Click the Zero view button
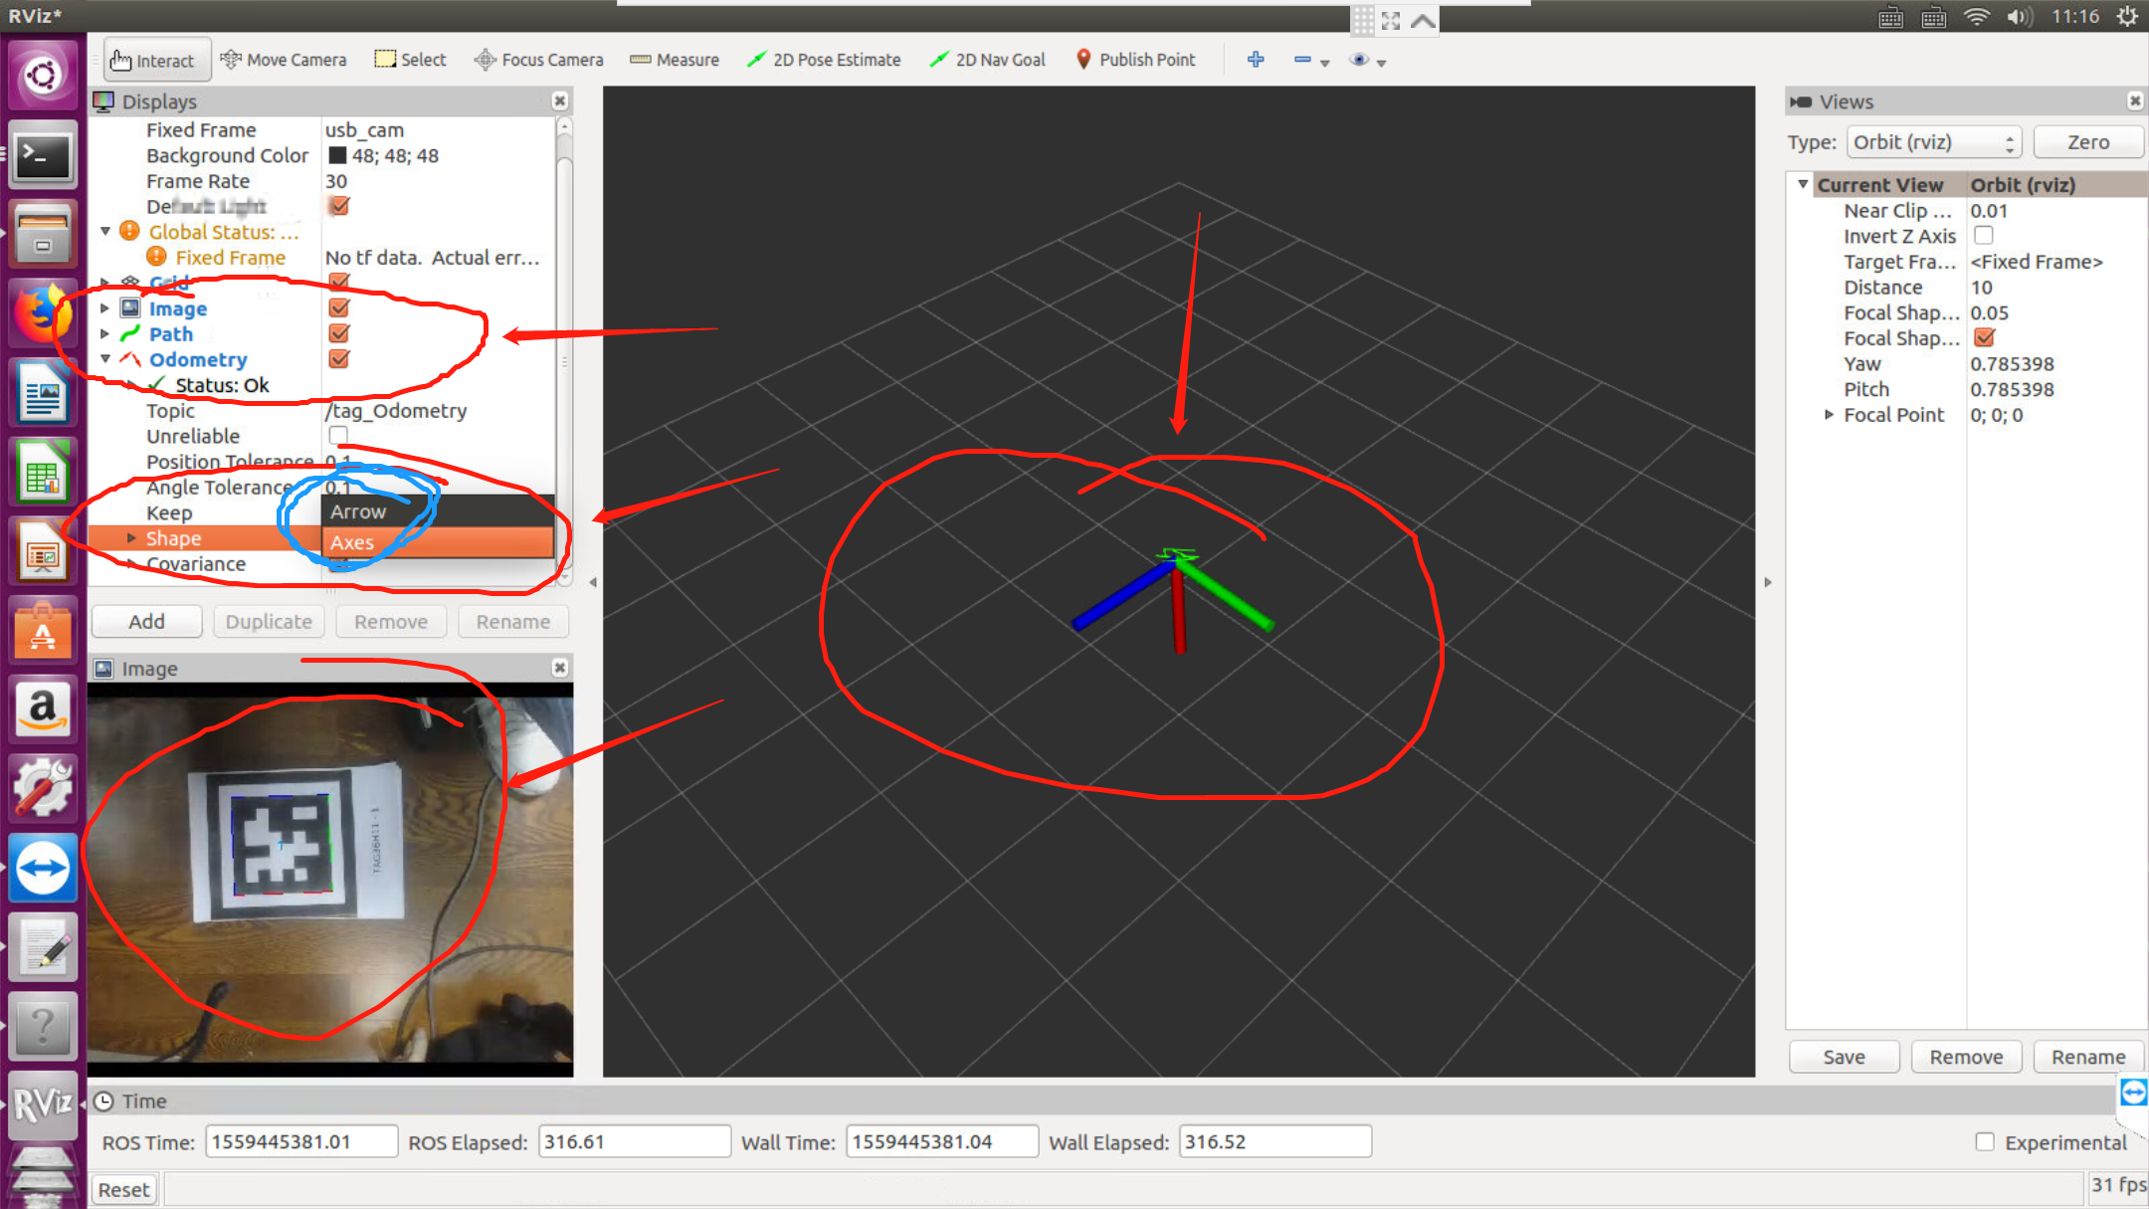The width and height of the screenshot is (2149, 1209). [x=2087, y=142]
